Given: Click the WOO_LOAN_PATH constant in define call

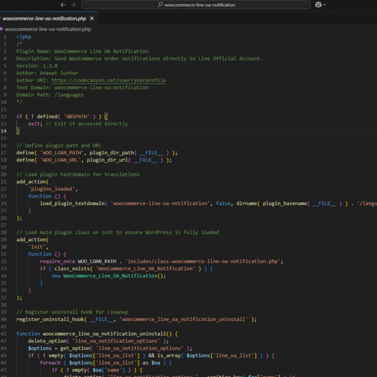Looking at the screenshot, I should tap(62, 153).
